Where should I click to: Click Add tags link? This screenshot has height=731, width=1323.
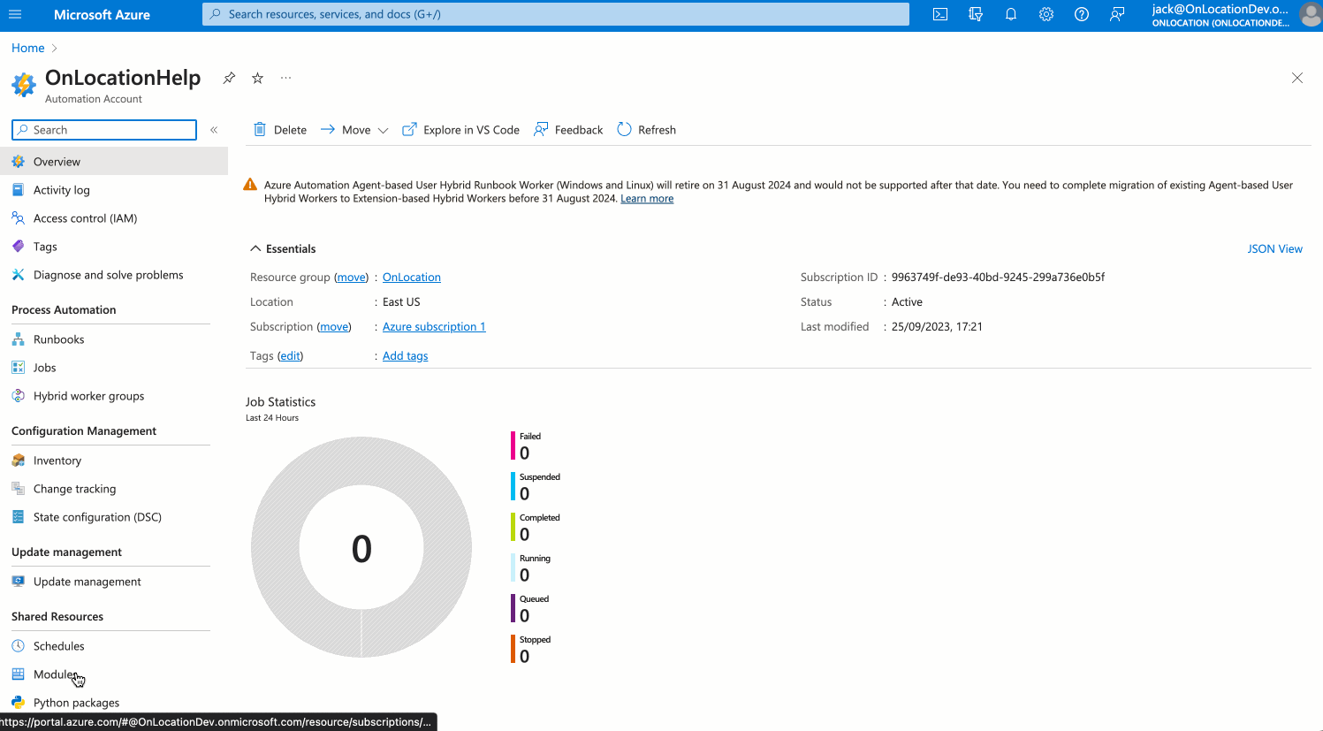405,356
